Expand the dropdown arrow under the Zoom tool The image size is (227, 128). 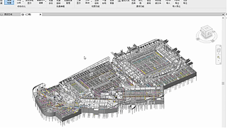219,61
